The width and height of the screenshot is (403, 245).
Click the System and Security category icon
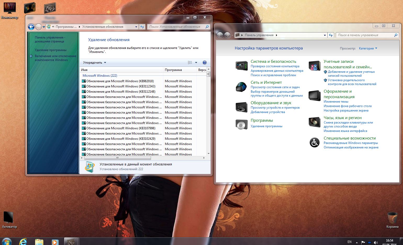pyautogui.click(x=241, y=66)
